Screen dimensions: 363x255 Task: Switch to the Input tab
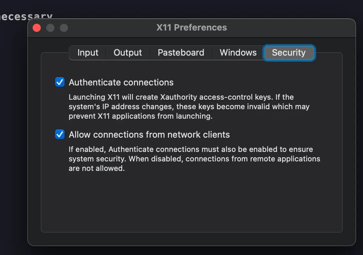click(88, 53)
